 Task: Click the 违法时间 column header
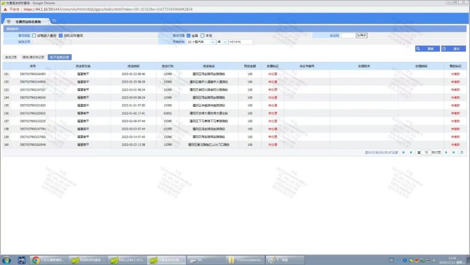[x=133, y=66]
